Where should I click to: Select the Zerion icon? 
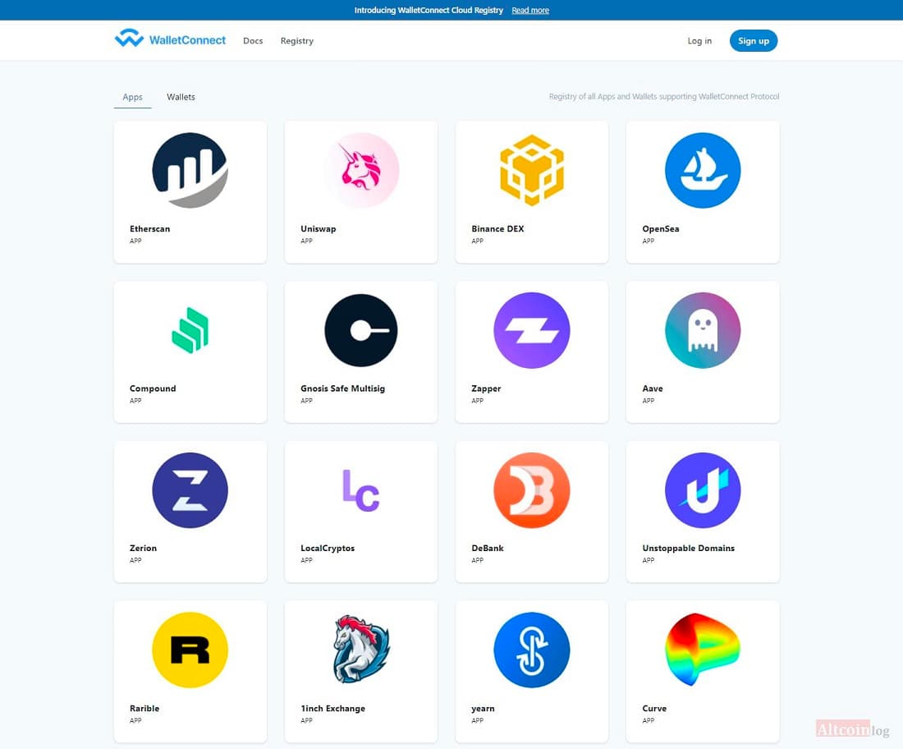pos(190,490)
